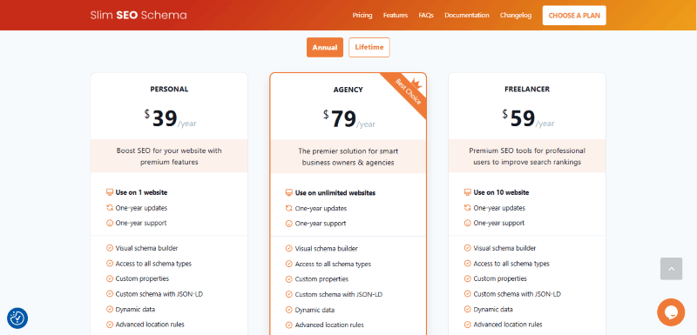Click the $79 /year price
This screenshot has height=335, width=697.
(349, 119)
